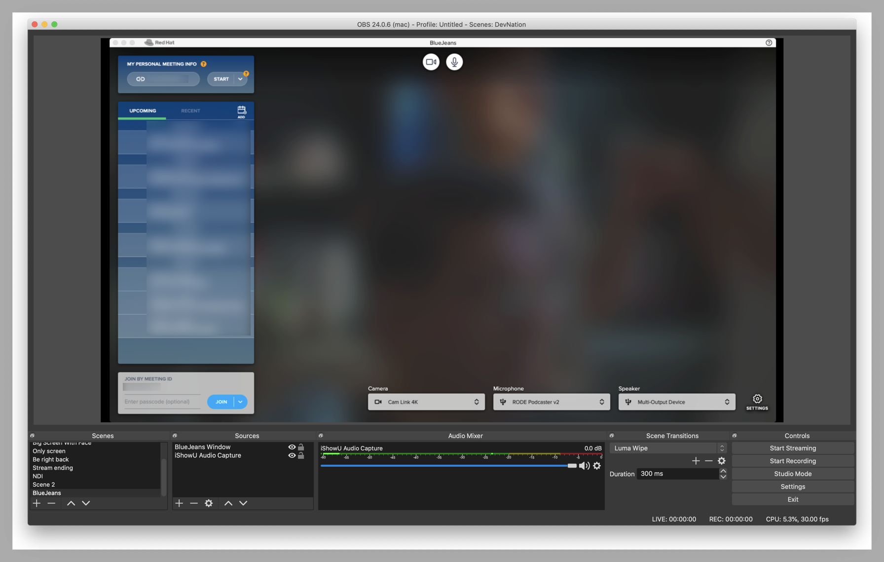Click Start Recording button
The width and height of the screenshot is (884, 562).
pos(793,461)
